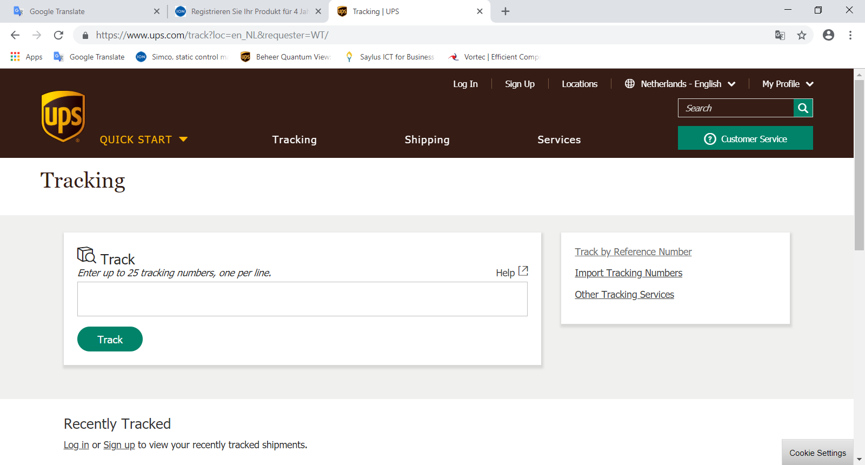The width and height of the screenshot is (865, 465).
Task: Click into the tracking numbers text box
Action: pyautogui.click(x=302, y=299)
